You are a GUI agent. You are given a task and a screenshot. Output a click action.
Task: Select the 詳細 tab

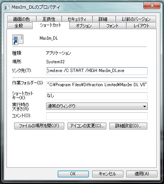tap(104, 19)
